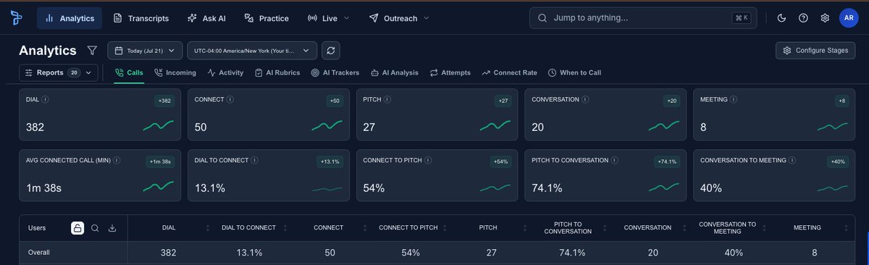
Task: Click the 54% connect to pitch card value
Action: [x=374, y=188]
